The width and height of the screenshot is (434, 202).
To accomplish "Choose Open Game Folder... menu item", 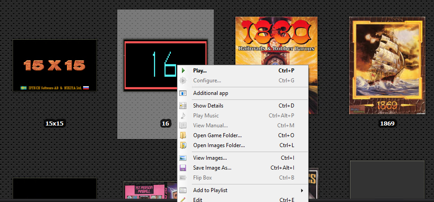I will 243,135.
